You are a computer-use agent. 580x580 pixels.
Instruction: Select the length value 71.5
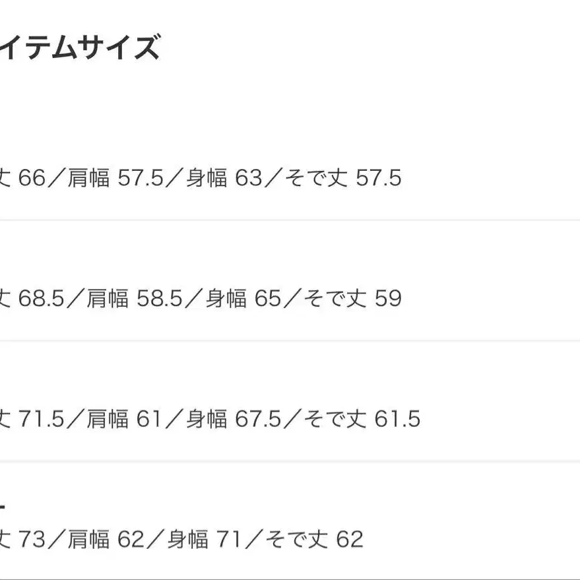coord(40,419)
